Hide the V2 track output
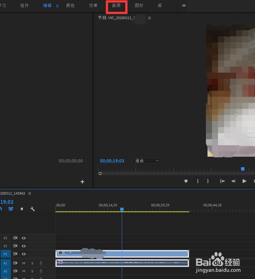This screenshot has height=279, width=255. 24,246
